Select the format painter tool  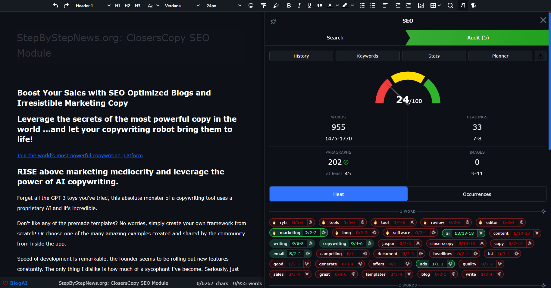(x=264, y=5)
